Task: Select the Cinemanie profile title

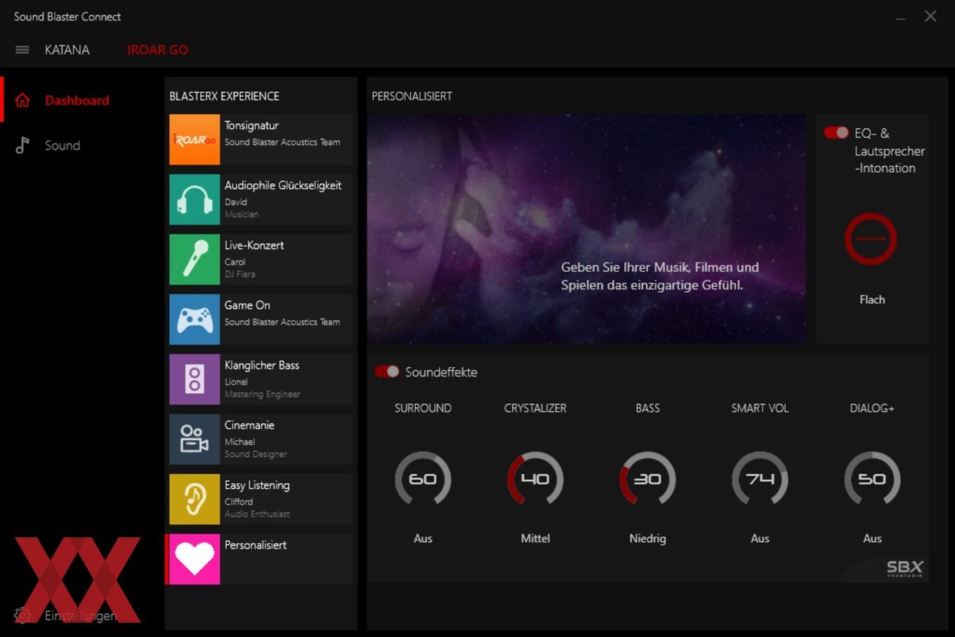Action: pyautogui.click(x=249, y=425)
